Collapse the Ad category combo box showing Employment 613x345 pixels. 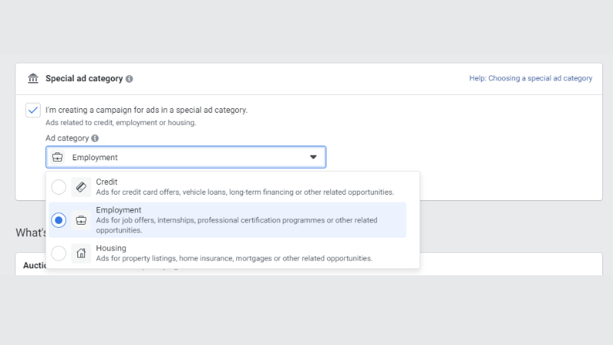(185, 157)
